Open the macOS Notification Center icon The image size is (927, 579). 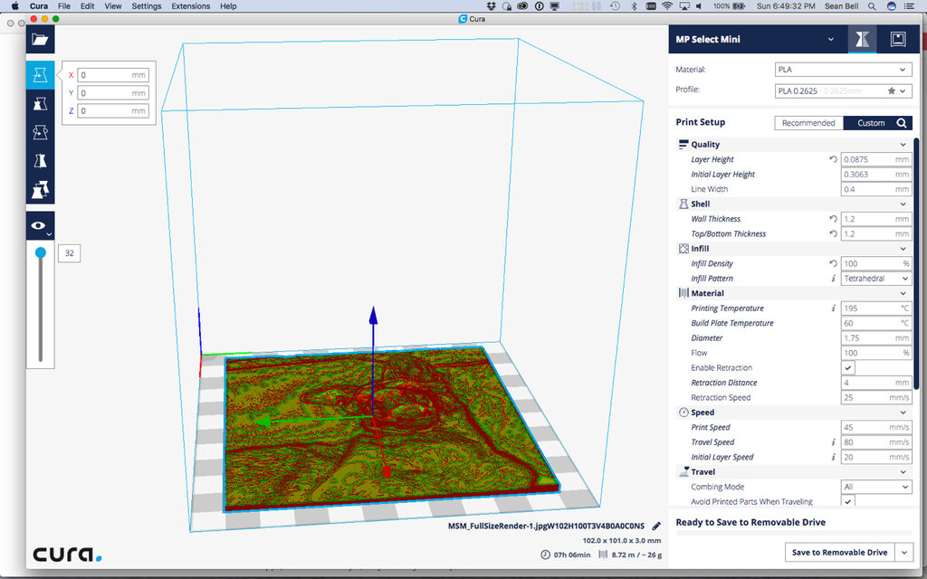click(909, 6)
